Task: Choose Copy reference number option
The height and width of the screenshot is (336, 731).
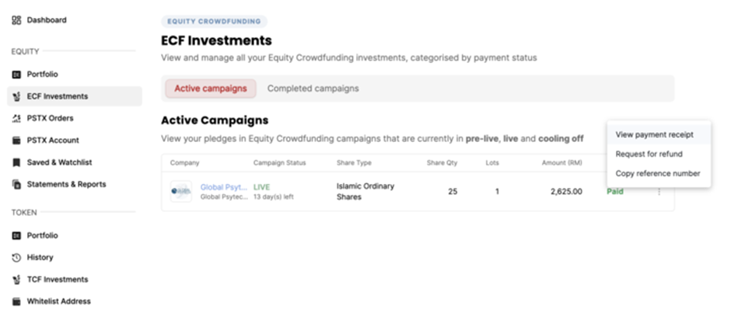Action: pyautogui.click(x=659, y=174)
